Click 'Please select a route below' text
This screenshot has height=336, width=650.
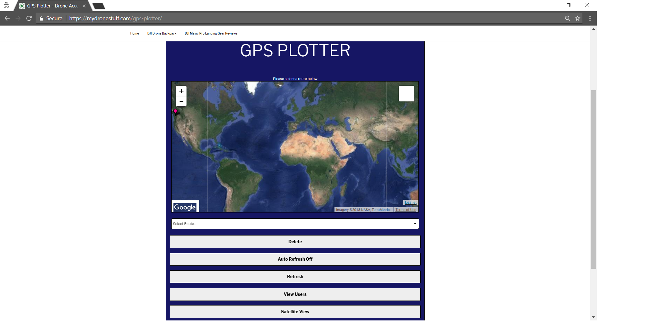pyautogui.click(x=295, y=79)
